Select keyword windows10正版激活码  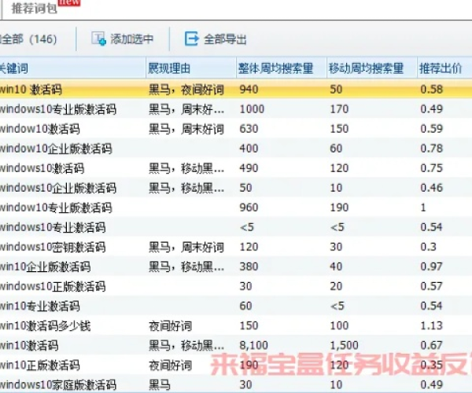53,286
